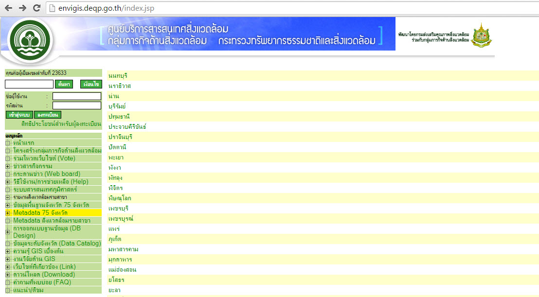Open the คำถามที่พบบ่อย (FAQ) menu item

42,282
